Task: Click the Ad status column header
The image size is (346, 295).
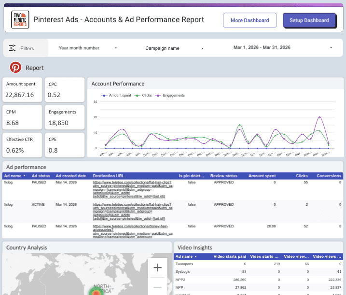Action: pyautogui.click(x=41, y=176)
